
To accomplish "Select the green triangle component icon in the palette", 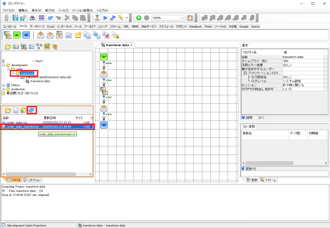I will (x=17, y=35).
